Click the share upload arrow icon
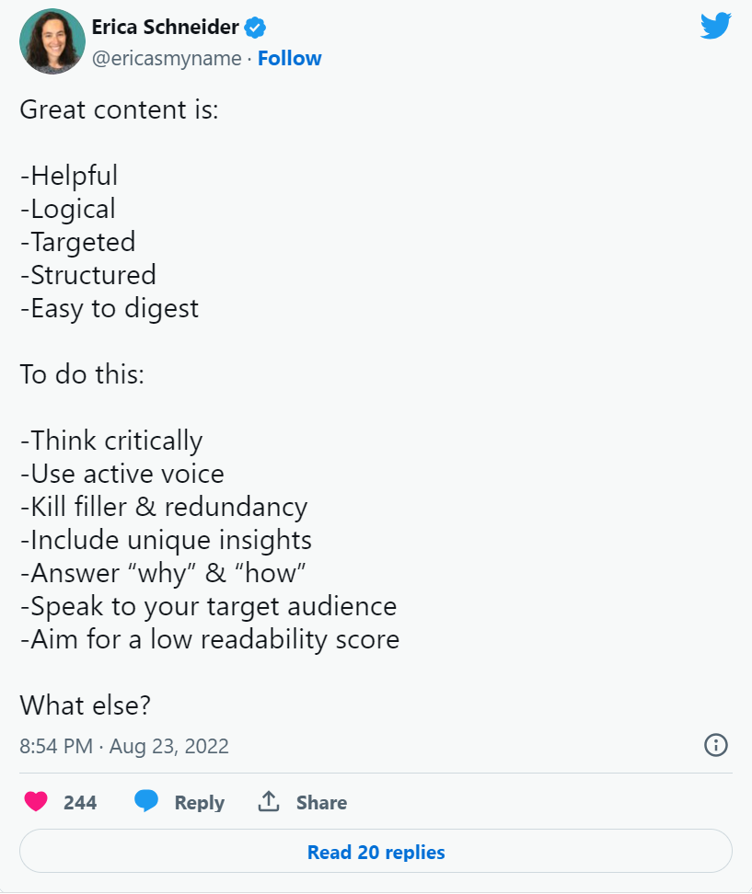752x894 pixels. [x=269, y=801]
